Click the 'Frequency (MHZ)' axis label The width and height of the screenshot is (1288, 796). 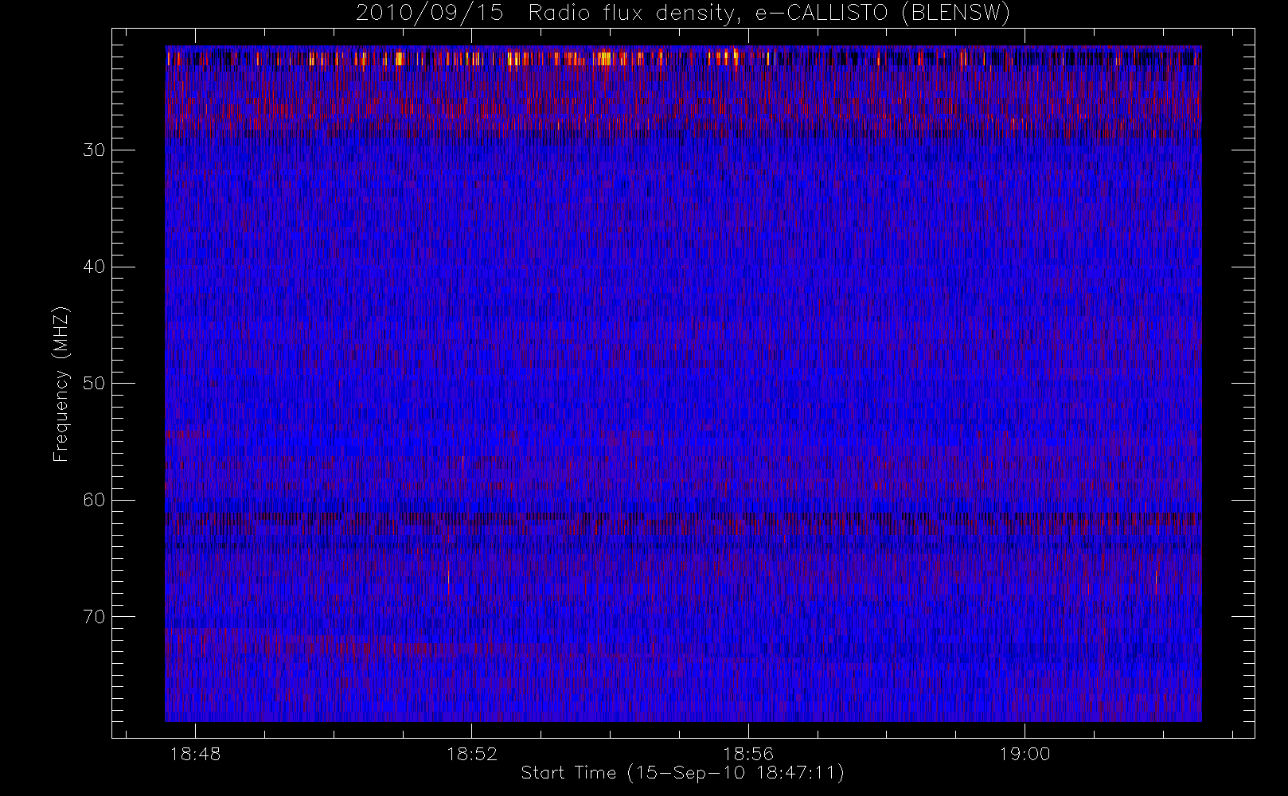(61, 384)
